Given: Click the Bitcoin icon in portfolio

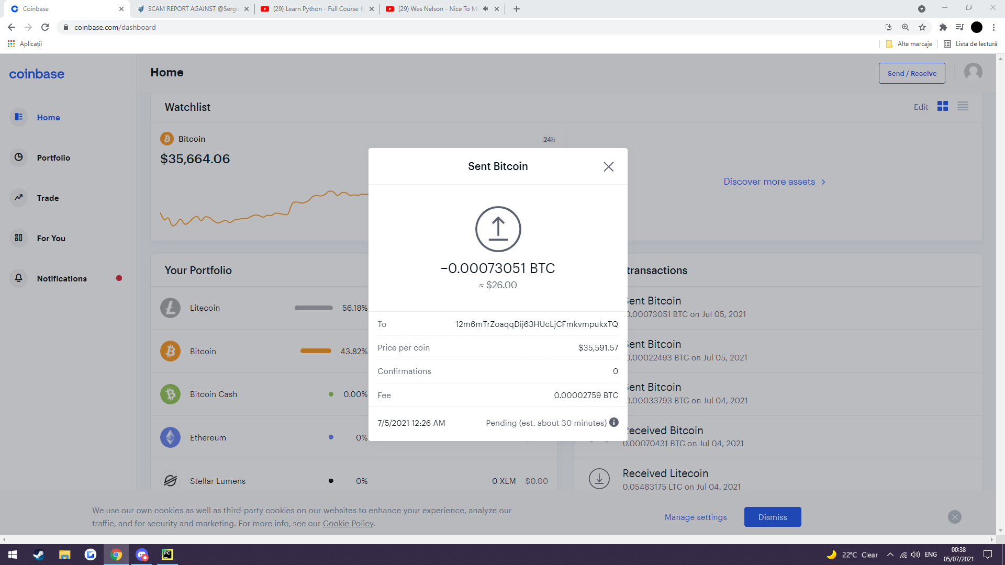Looking at the screenshot, I should [x=170, y=351].
